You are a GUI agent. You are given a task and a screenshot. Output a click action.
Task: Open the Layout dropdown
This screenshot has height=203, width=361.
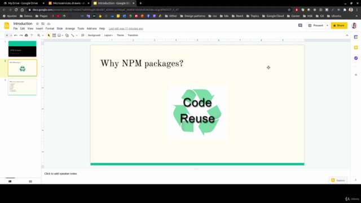point(108,36)
